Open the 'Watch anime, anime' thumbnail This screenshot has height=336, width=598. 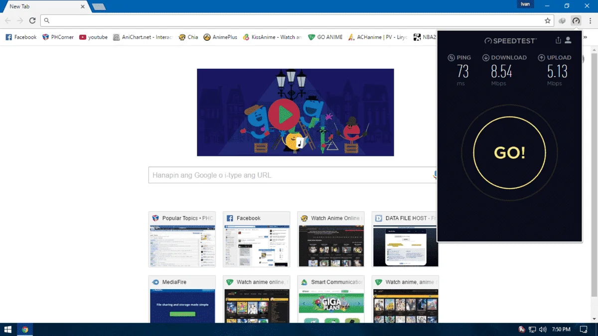tap(405, 299)
